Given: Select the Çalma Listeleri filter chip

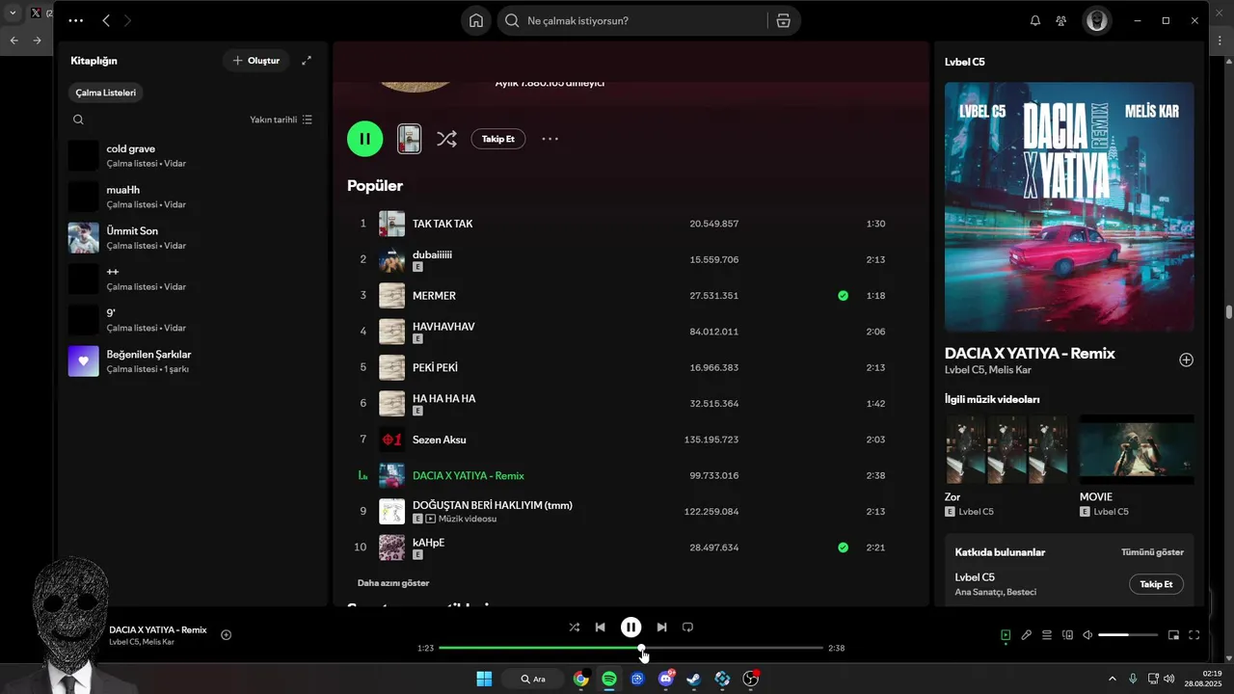Looking at the screenshot, I should [x=106, y=93].
